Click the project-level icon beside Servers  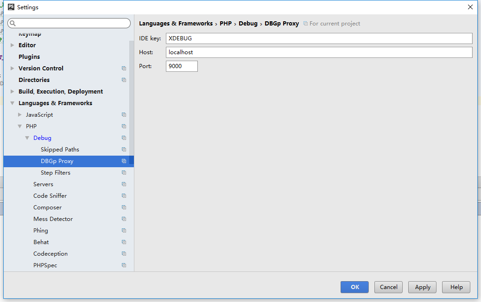point(124,184)
